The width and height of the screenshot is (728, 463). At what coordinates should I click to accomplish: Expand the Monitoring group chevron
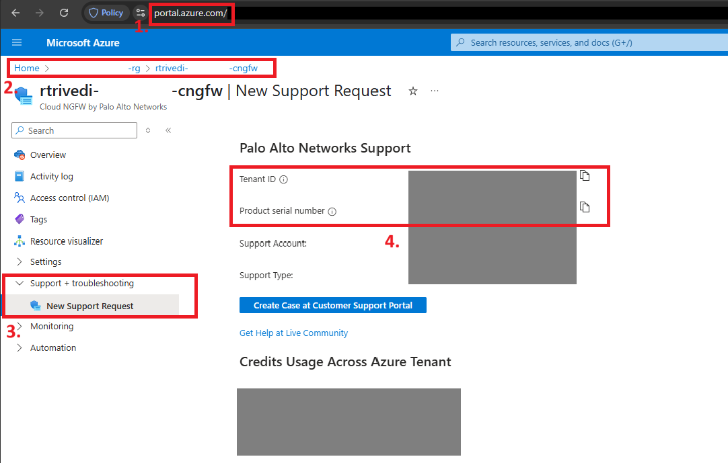point(19,326)
